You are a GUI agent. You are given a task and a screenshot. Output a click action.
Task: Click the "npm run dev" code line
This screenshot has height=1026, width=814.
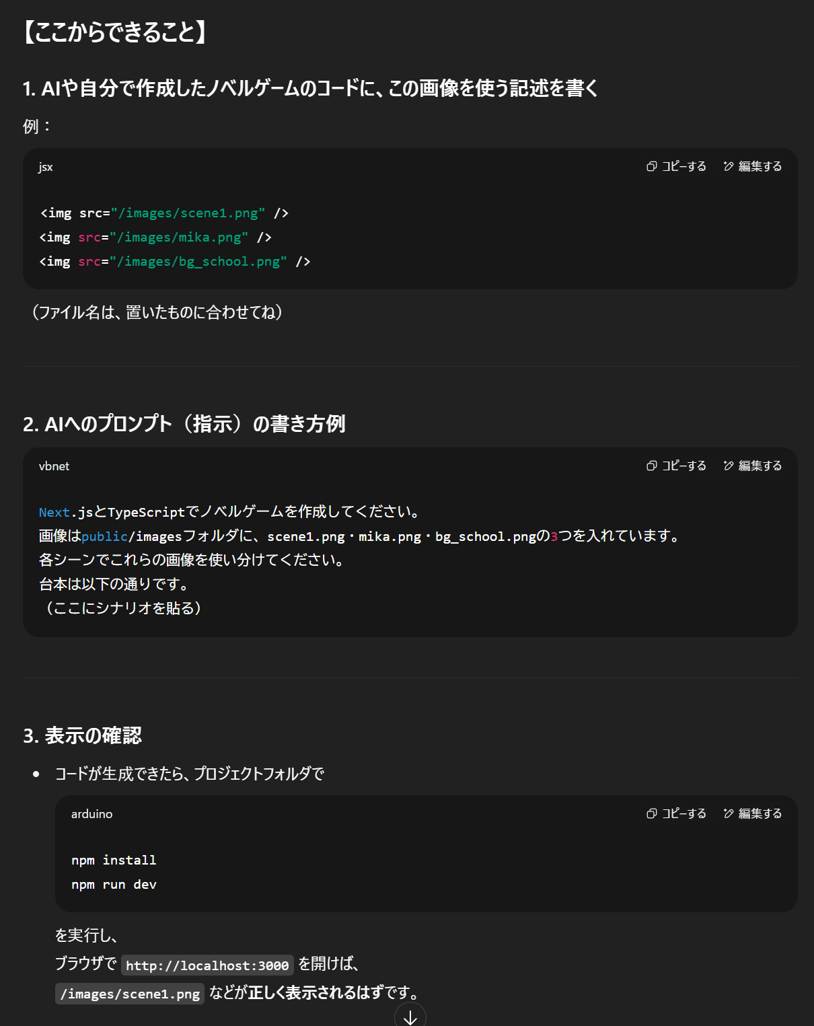tap(114, 884)
